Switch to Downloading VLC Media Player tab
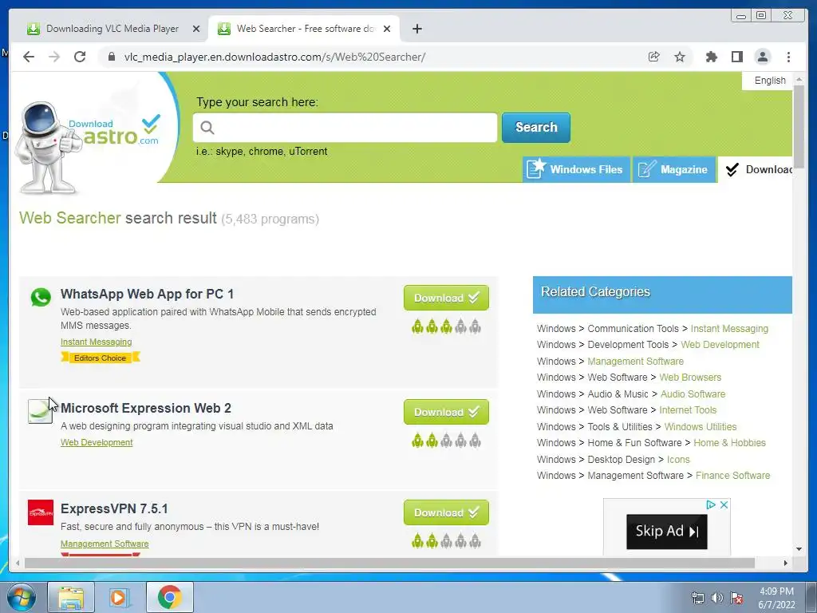Image resolution: width=817 pixels, height=613 pixels. tap(112, 29)
